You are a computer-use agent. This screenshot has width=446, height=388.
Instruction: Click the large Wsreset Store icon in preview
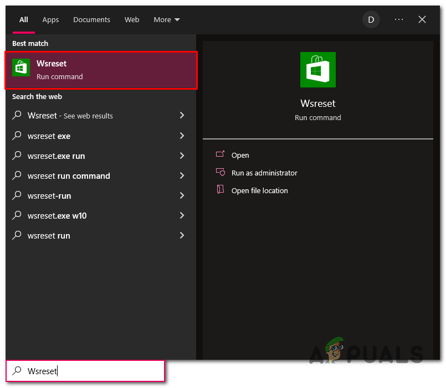[317, 69]
